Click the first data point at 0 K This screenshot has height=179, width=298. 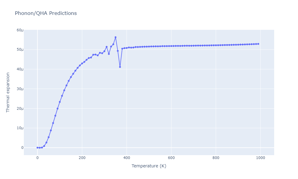(37, 148)
